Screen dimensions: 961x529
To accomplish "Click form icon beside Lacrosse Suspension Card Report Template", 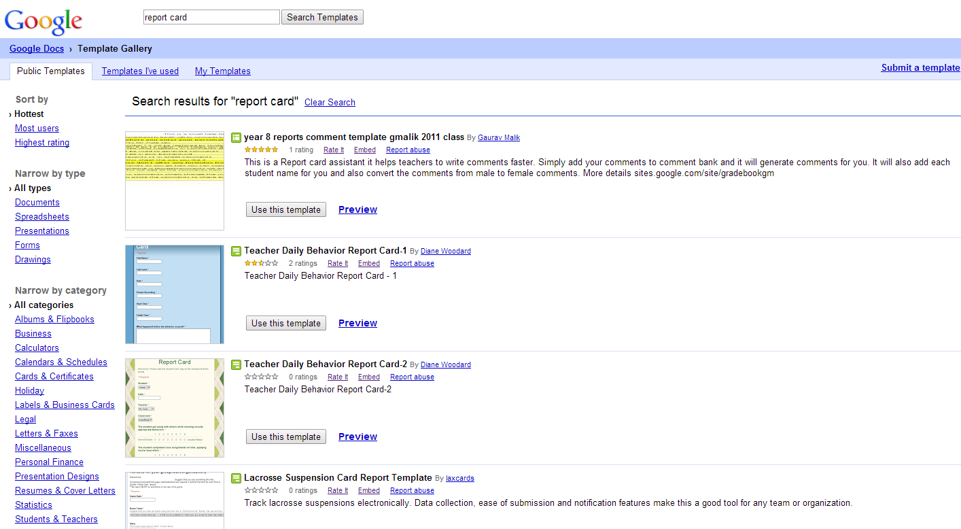I will coord(237,478).
